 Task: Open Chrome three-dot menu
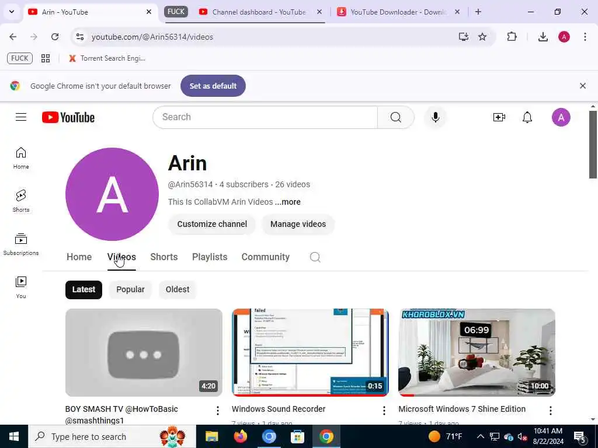coord(585,37)
